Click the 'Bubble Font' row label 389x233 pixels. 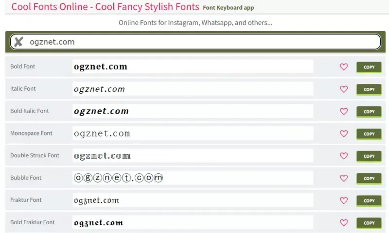coord(26,178)
